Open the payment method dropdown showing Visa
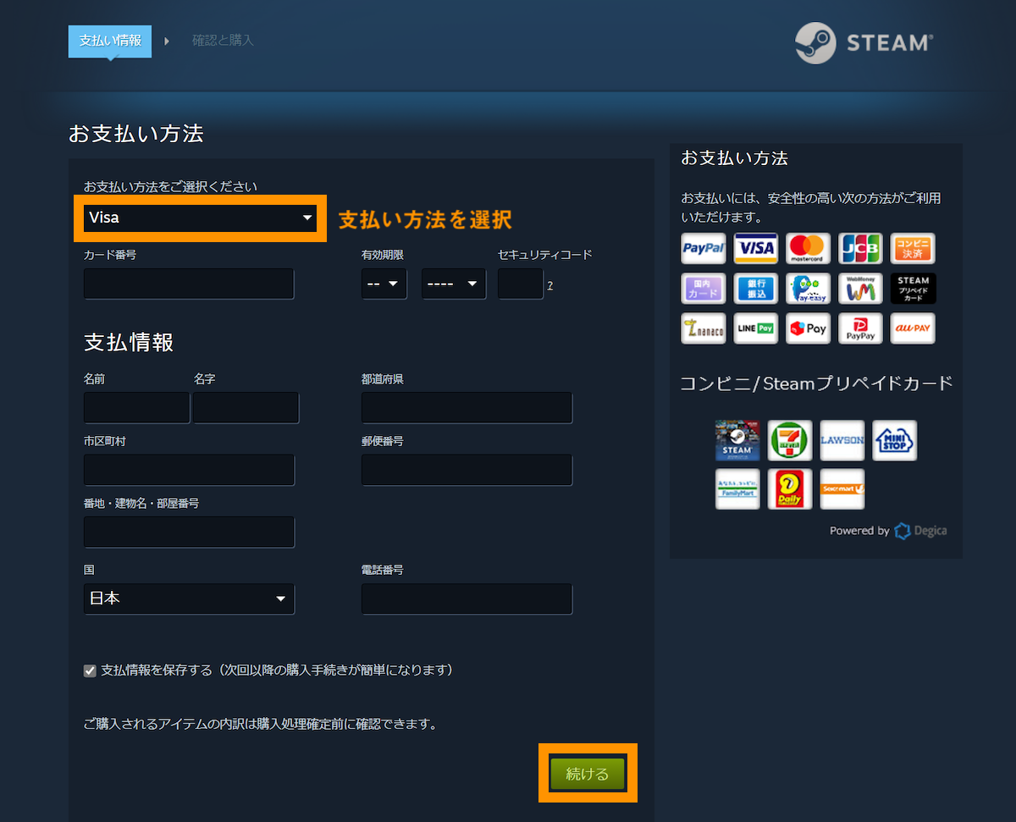The height and width of the screenshot is (822, 1016). point(200,218)
